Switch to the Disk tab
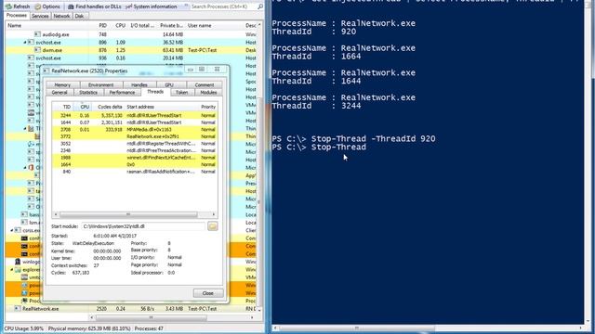595x334 pixels. [x=79, y=16]
